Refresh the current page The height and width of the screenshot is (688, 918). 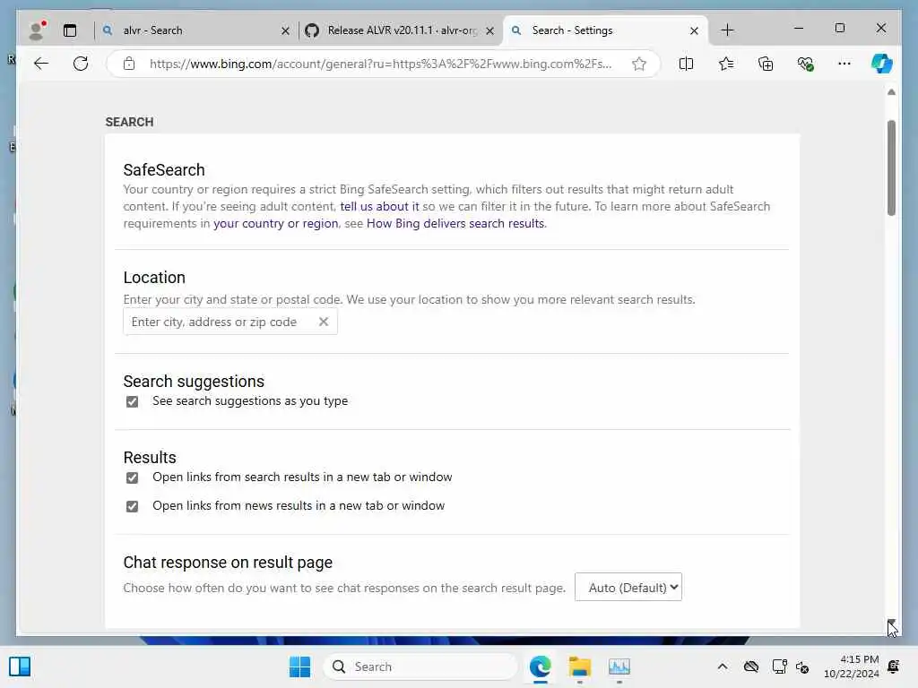click(x=81, y=64)
